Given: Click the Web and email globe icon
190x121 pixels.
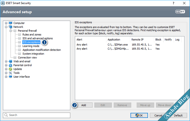Looking at the screenshot, I should tap(11, 61).
